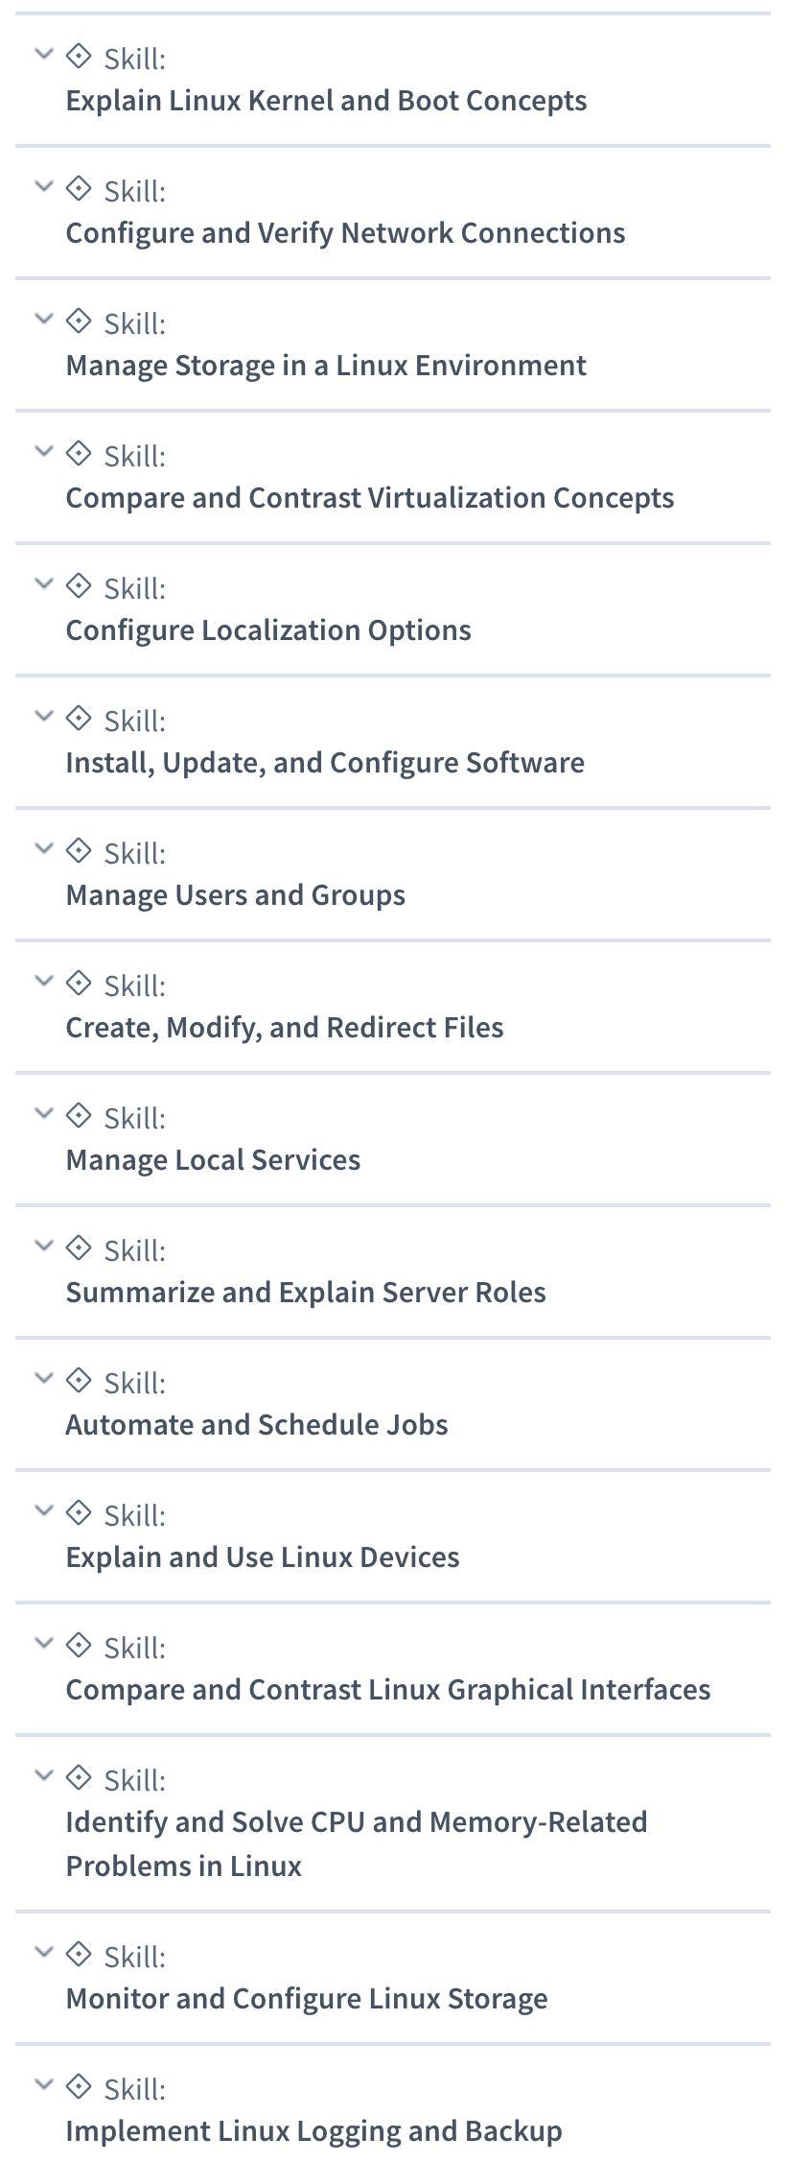Select the title Implement Linux Logging and Backup

(x=313, y=2131)
